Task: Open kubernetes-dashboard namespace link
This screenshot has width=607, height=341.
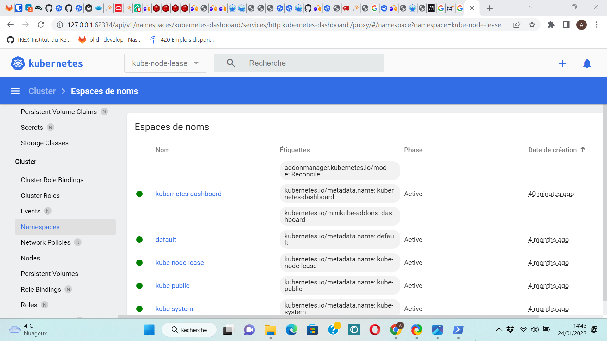Action: pos(188,194)
